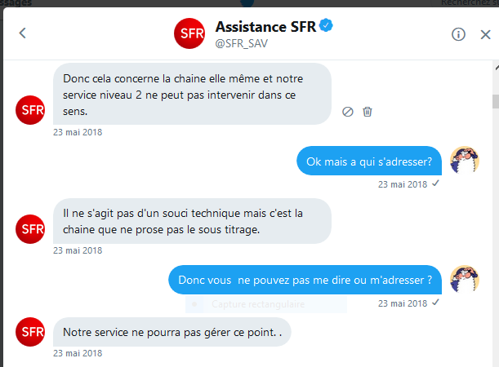Select the 'Donc vous ne pouvez pas me dire' bubble
Screen dimensions: 499x367
305,280
